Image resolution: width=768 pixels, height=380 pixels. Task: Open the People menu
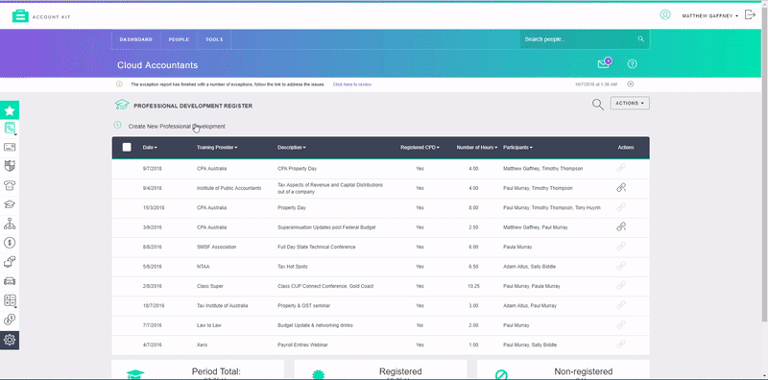pos(179,39)
